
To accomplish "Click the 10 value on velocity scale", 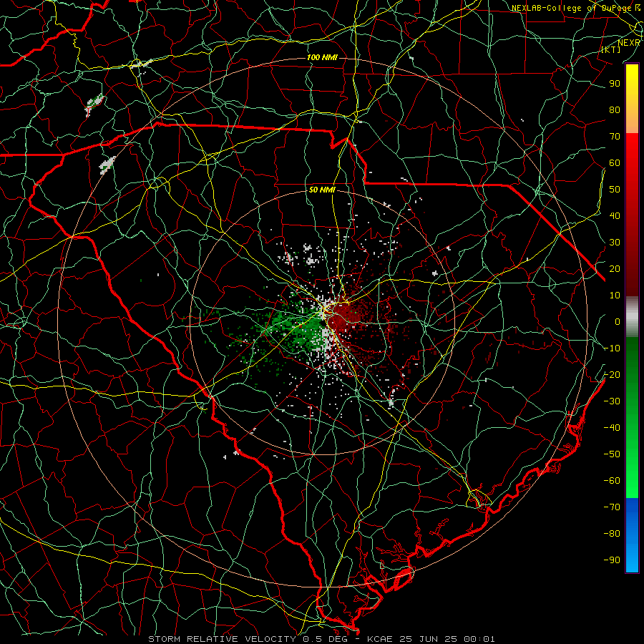I will click(615, 296).
